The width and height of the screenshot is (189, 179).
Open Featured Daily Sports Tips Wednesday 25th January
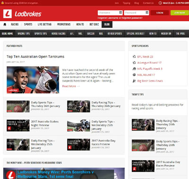coord(103,125)
